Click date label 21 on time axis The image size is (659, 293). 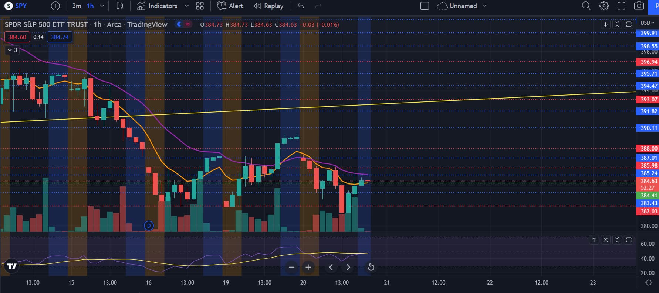coord(387,282)
